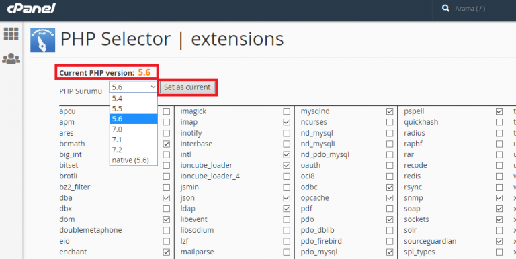Toggle the ioncube_loader checkbox
516x259 pixels.
[x=287, y=165]
